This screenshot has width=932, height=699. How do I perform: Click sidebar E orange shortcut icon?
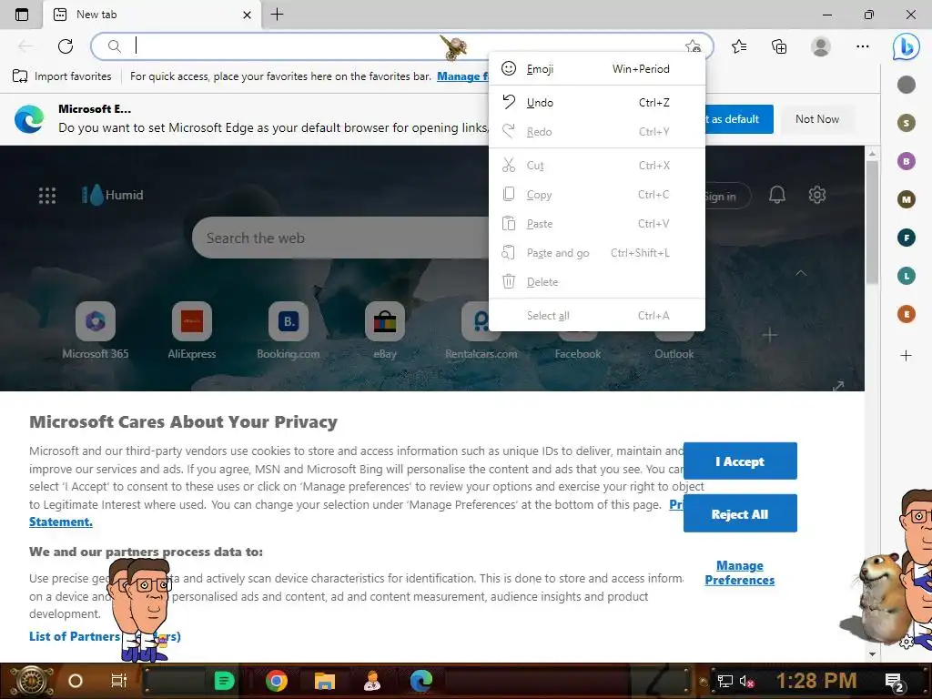tap(906, 314)
